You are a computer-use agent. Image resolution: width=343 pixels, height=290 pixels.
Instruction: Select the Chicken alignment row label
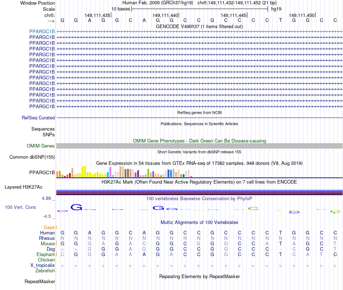click(x=46, y=260)
